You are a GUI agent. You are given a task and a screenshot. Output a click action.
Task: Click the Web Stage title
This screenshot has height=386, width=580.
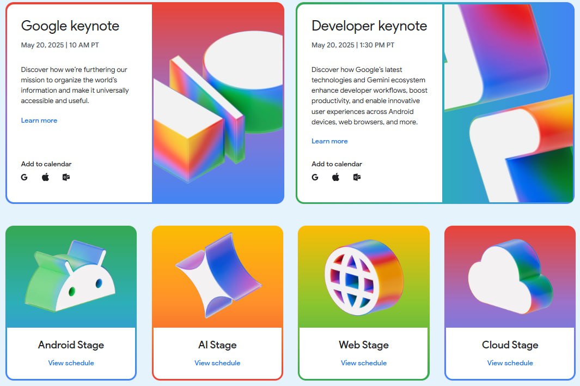click(364, 345)
